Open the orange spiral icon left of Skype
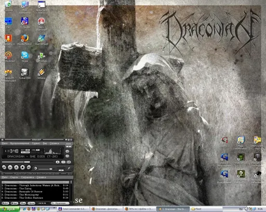 point(8,55)
